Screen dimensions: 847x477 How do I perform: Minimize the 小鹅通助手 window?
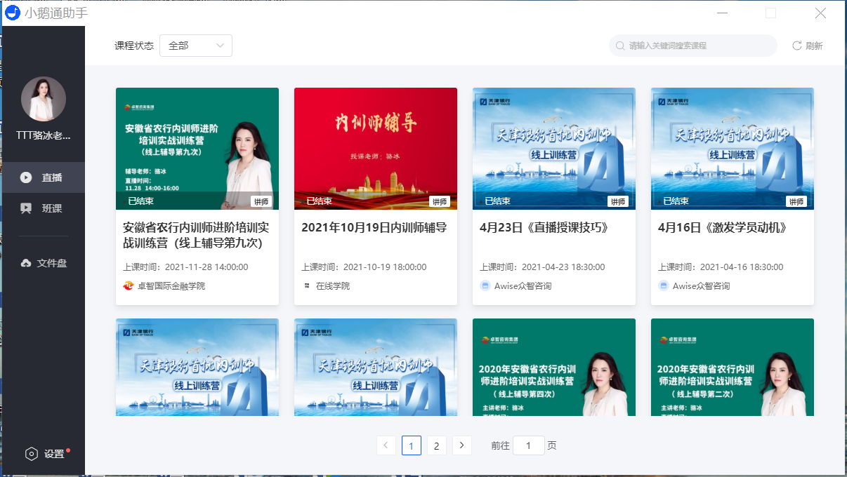[x=722, y=13]
